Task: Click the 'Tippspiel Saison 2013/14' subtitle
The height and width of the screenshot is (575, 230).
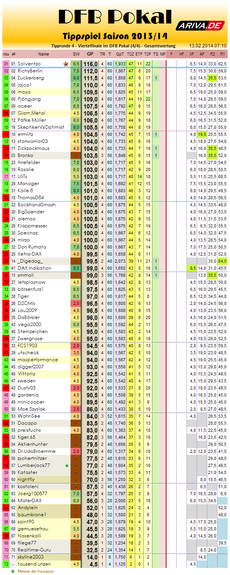Action: [x=115, y=36]
